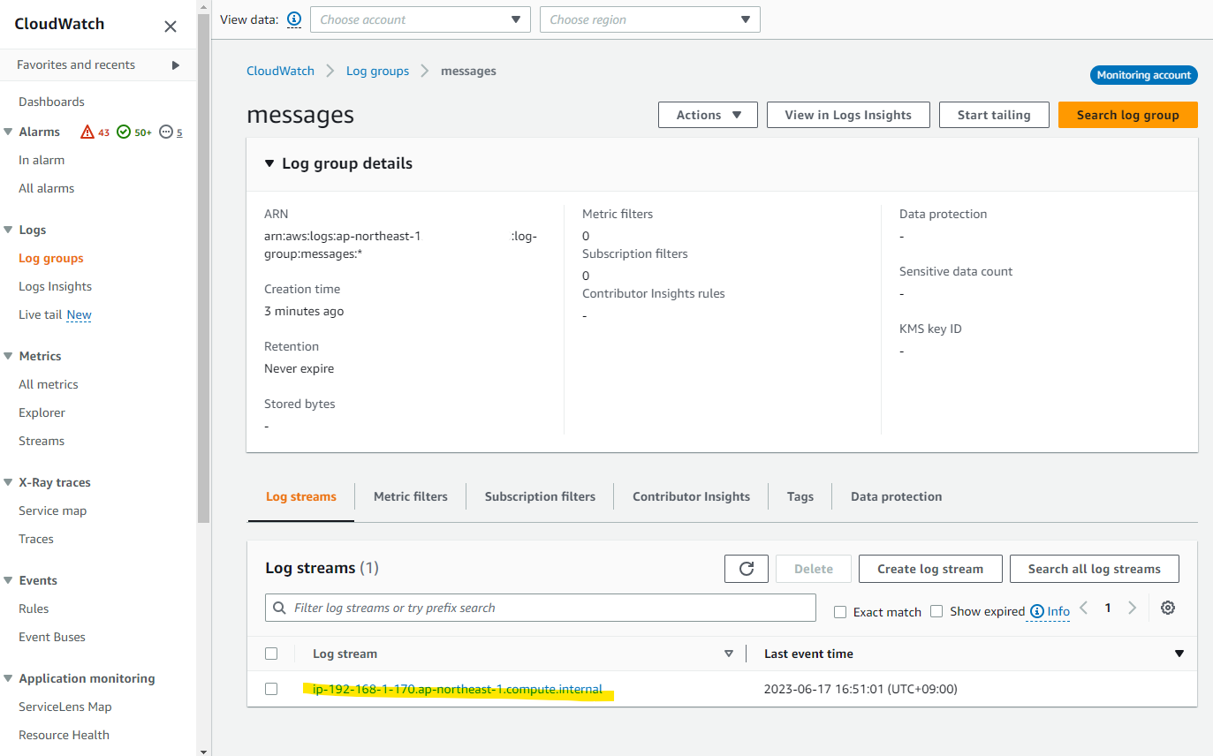Enable the Show expired checkbox
Screen dimensions: 1213x756
coord(936,611)
